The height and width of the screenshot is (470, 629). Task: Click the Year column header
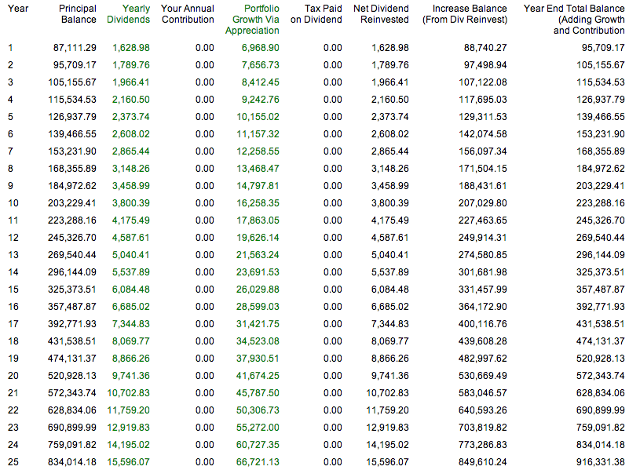tap(18, 9)
